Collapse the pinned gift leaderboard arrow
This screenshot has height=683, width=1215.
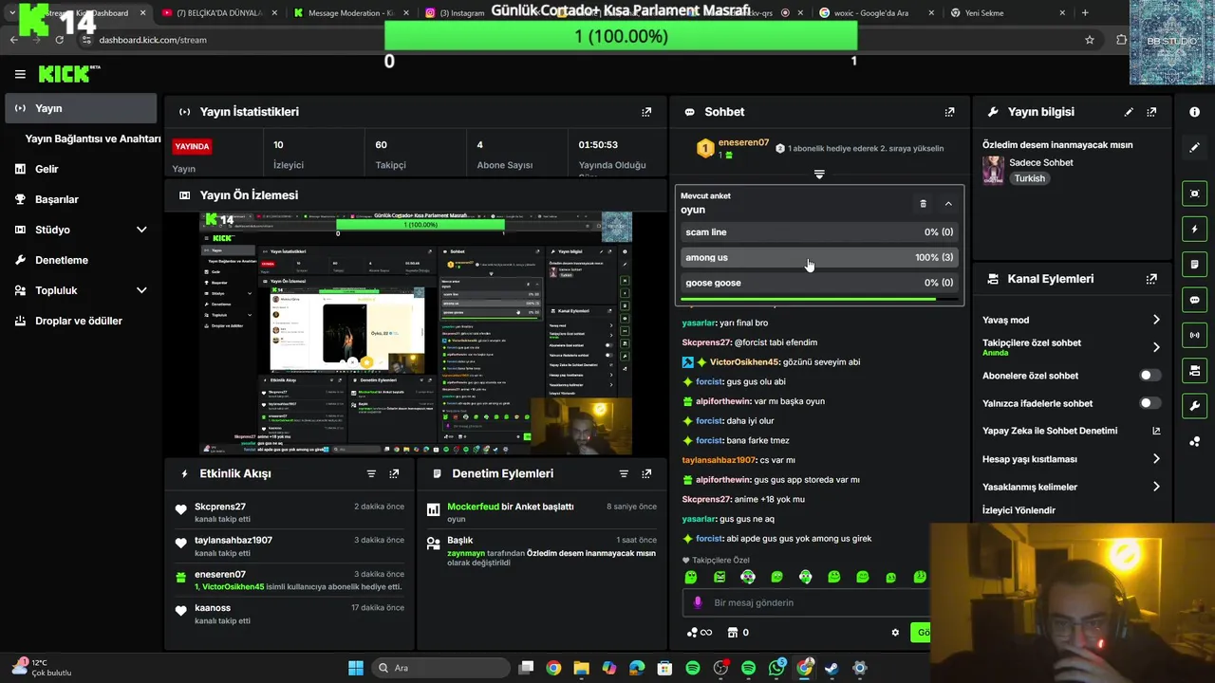(819, 175)
